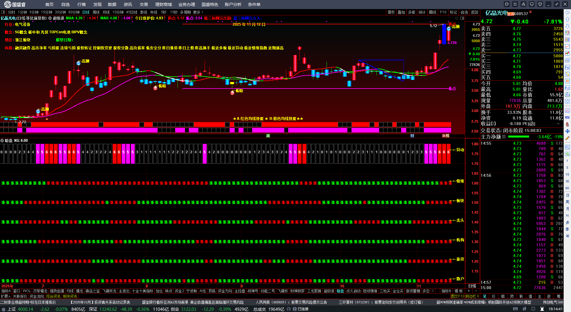571x312 pixels.
Task: Click the blue four-way move arrows icon
Action: (567, 131)
